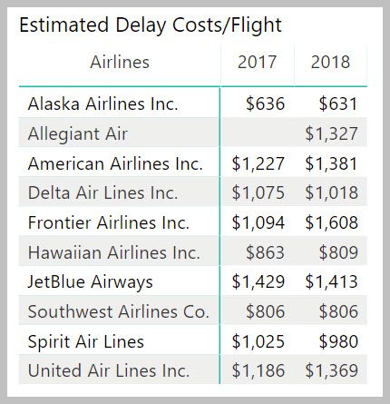This screenshot has width=390, height=404.
Task: Select the $1,608 Frontier 2018 cell
Action: point(331,222)
